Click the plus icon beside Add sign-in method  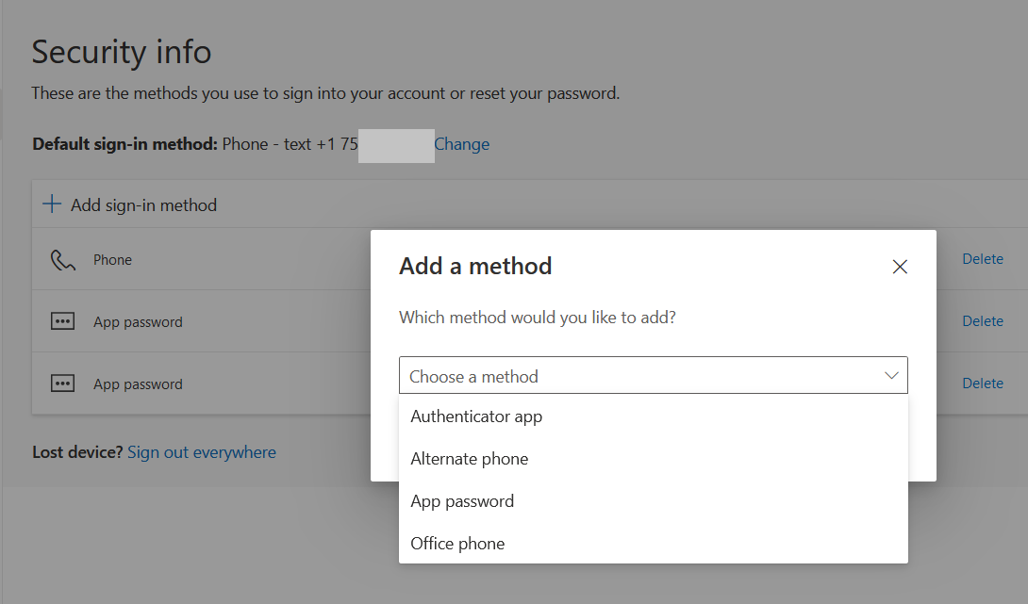click(50, 204)
